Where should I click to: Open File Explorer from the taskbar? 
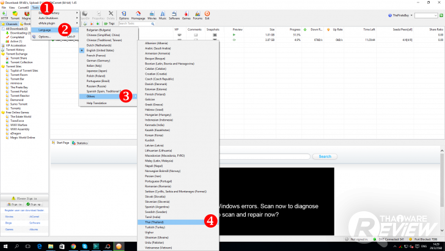coord(51,246)
